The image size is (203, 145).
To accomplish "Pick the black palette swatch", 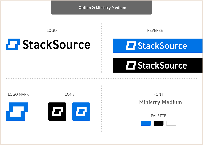I will tap(158, 123).
